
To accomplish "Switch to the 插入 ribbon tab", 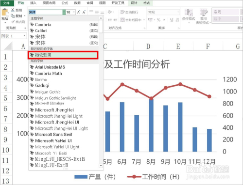I will pos(33,3).
